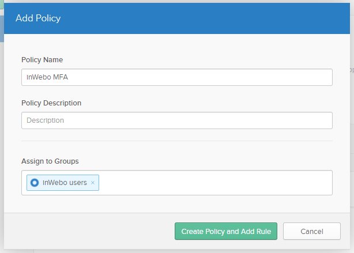Click dimmed background left of the dialog

(x=2, y=144)
